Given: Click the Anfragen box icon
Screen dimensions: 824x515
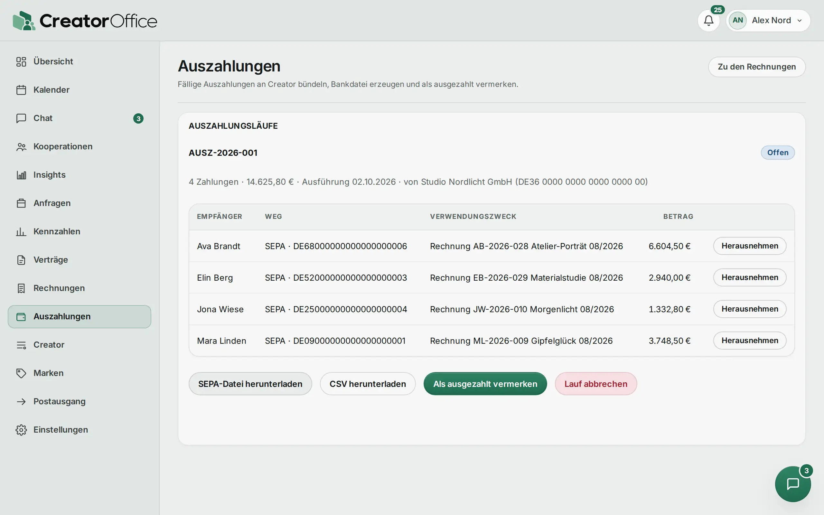Looking at the screenshot, I should (21, 203).
